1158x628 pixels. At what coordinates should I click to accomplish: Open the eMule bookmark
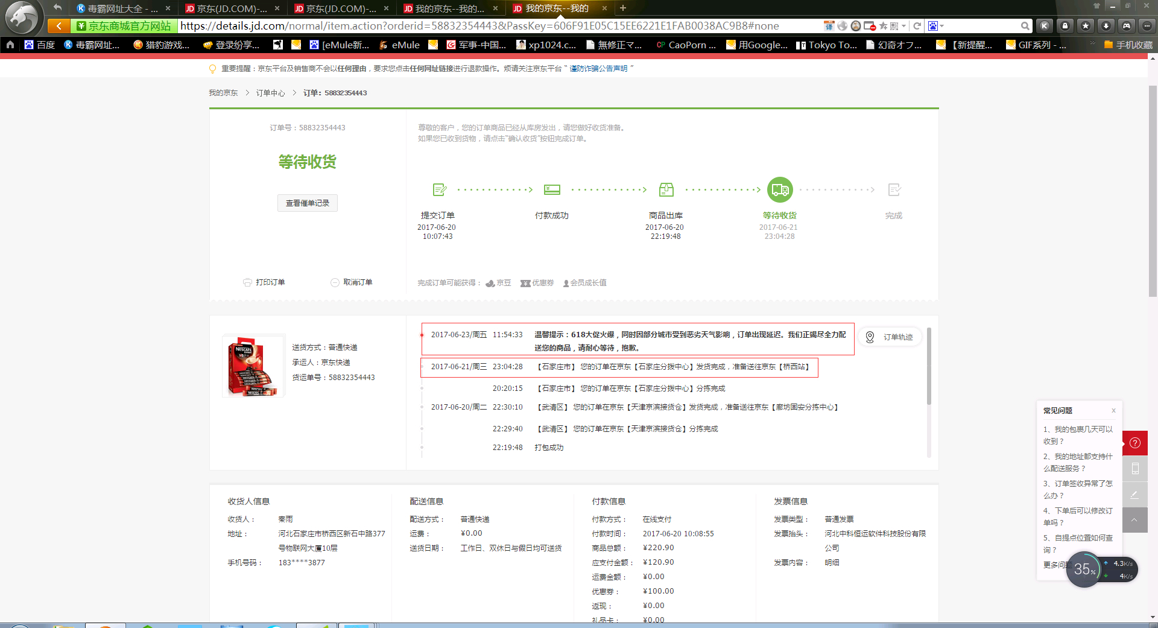pos(399,45)
